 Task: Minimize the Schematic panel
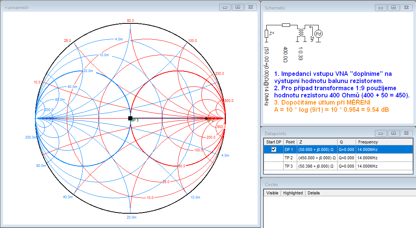[380, 8]
